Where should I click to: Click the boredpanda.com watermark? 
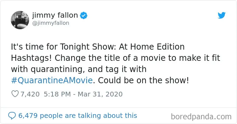pyautogui.click(x=201, y=117)
